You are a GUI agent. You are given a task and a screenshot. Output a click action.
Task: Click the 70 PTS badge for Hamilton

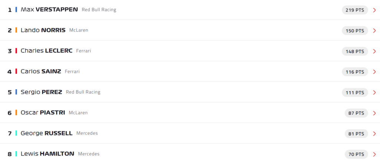(x=356, y=154)
